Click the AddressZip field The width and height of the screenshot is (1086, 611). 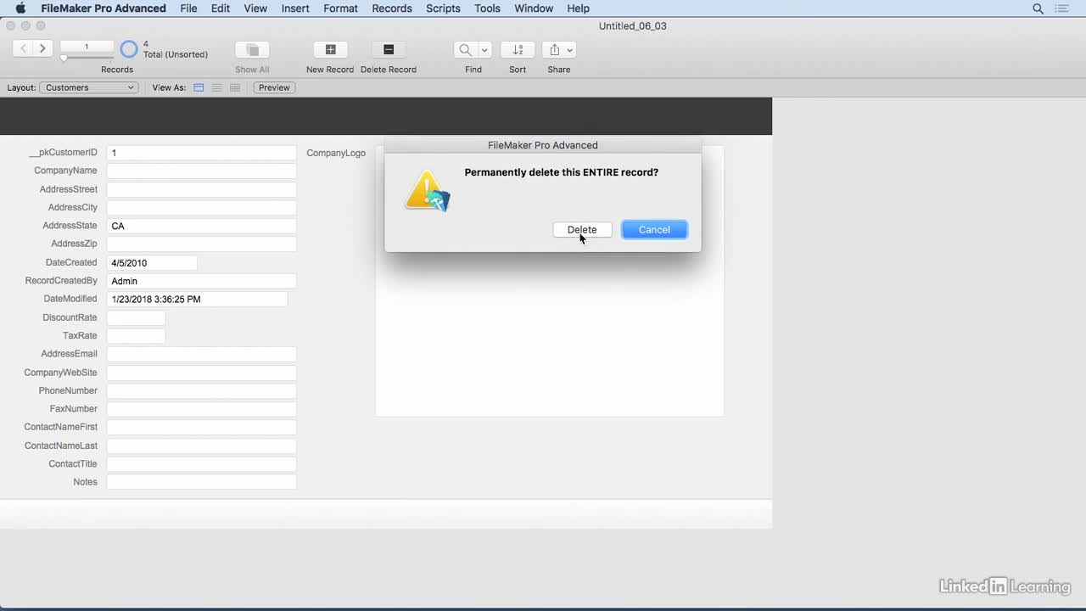click(201, 244)
